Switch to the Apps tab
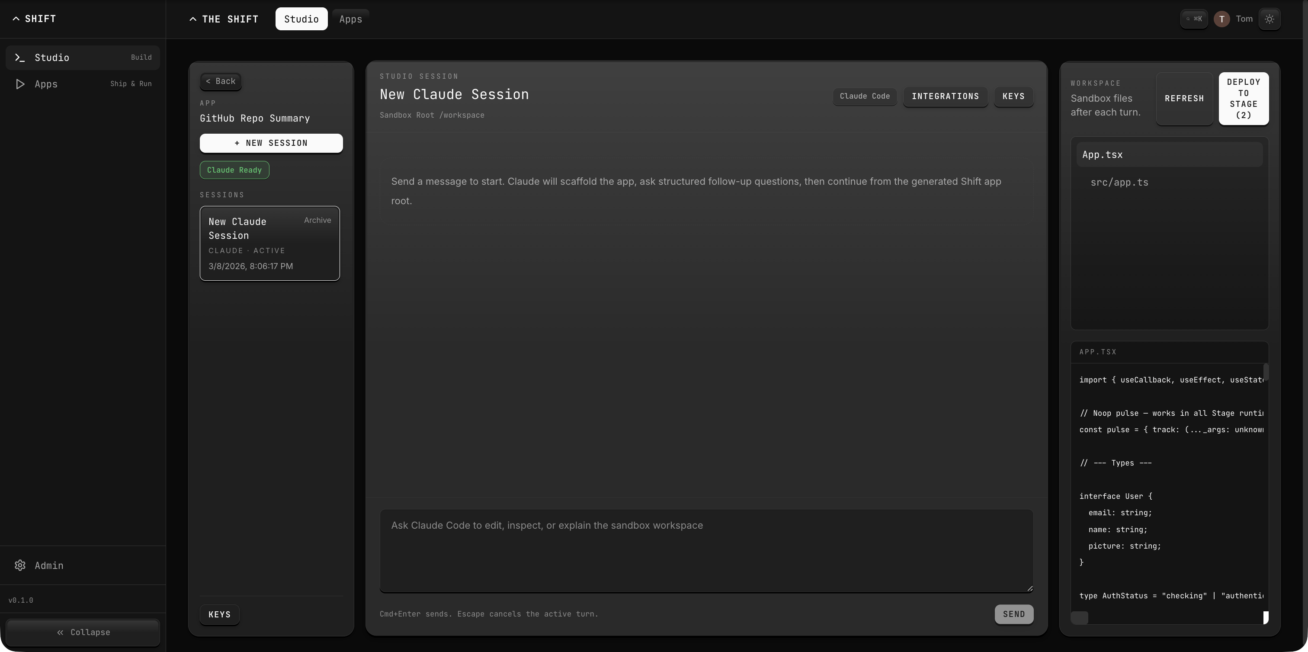This screenshot has width=1308, height=652. click(x=351, y=19)
